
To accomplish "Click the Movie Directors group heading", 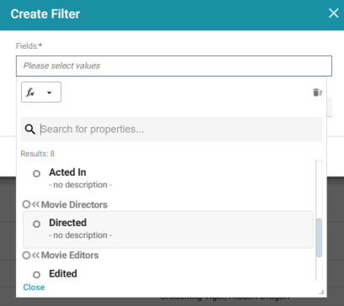I will pyautogui.click(x=74, y=205).
